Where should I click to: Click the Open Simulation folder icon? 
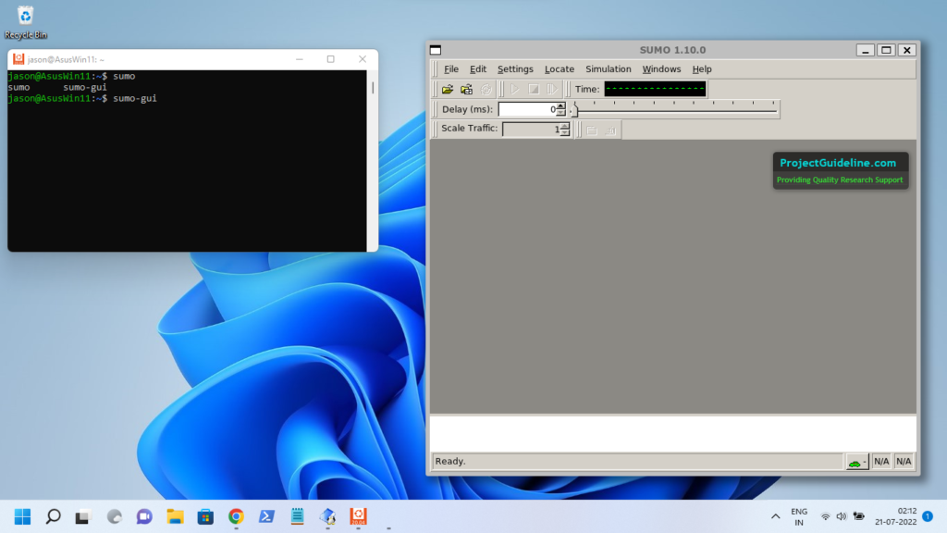click(x=448, y=90)
